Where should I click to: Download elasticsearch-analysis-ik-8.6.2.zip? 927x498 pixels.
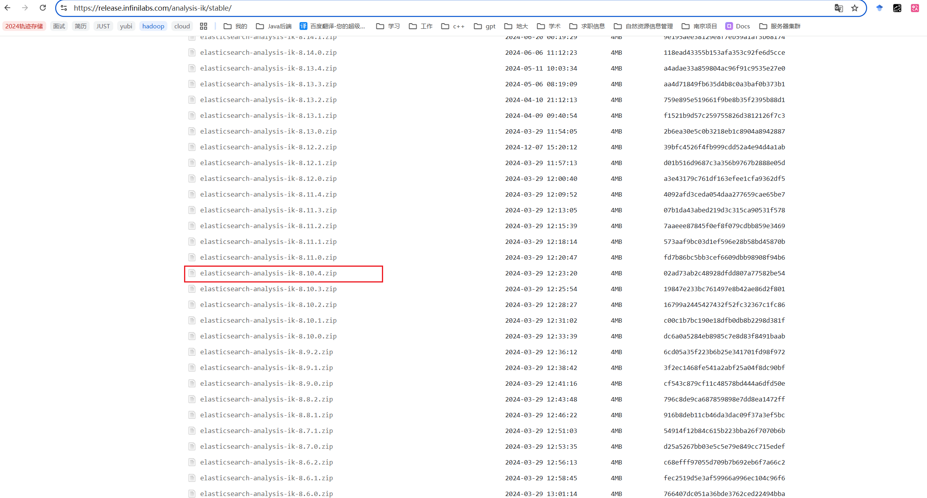(266, 462)
